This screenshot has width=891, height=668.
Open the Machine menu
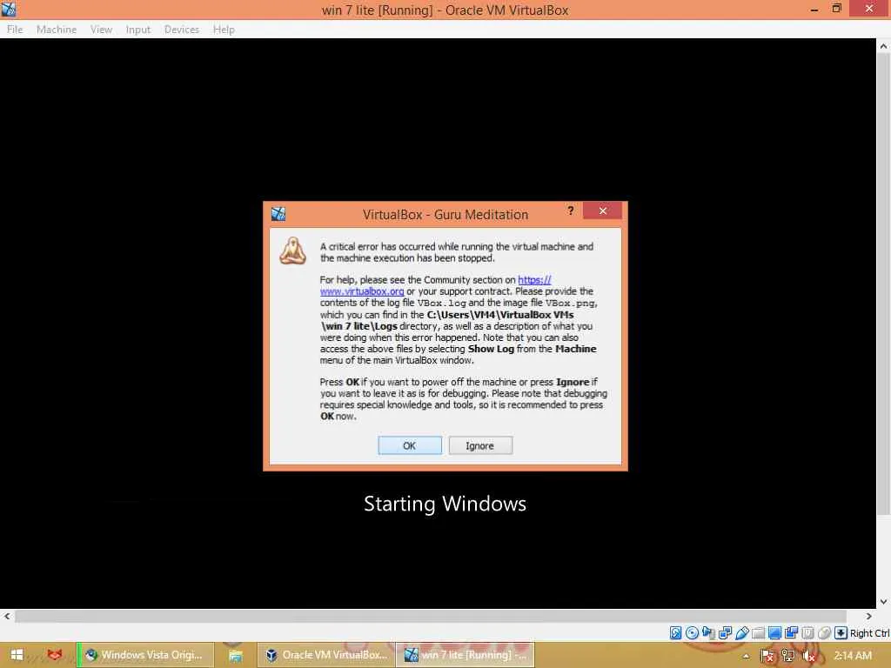57,30
